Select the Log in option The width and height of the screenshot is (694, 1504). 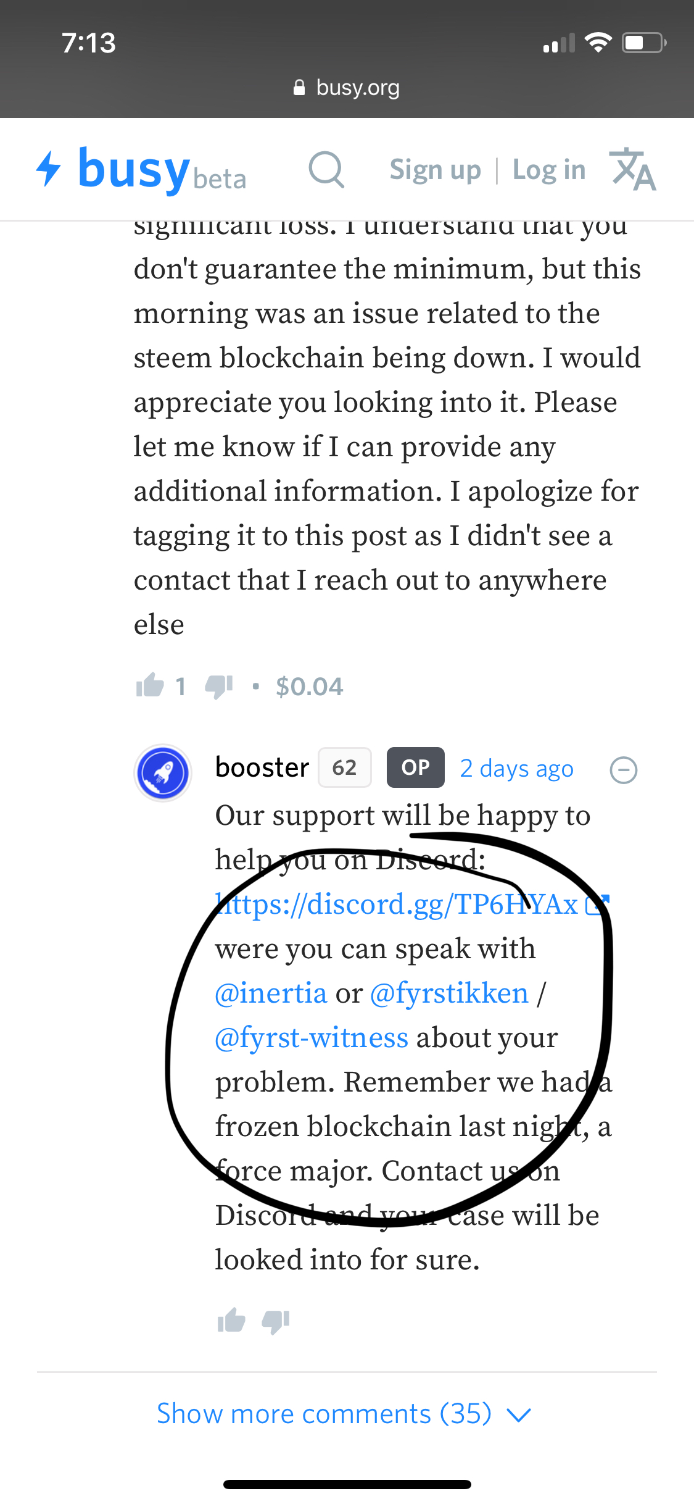tap(549, 170)
